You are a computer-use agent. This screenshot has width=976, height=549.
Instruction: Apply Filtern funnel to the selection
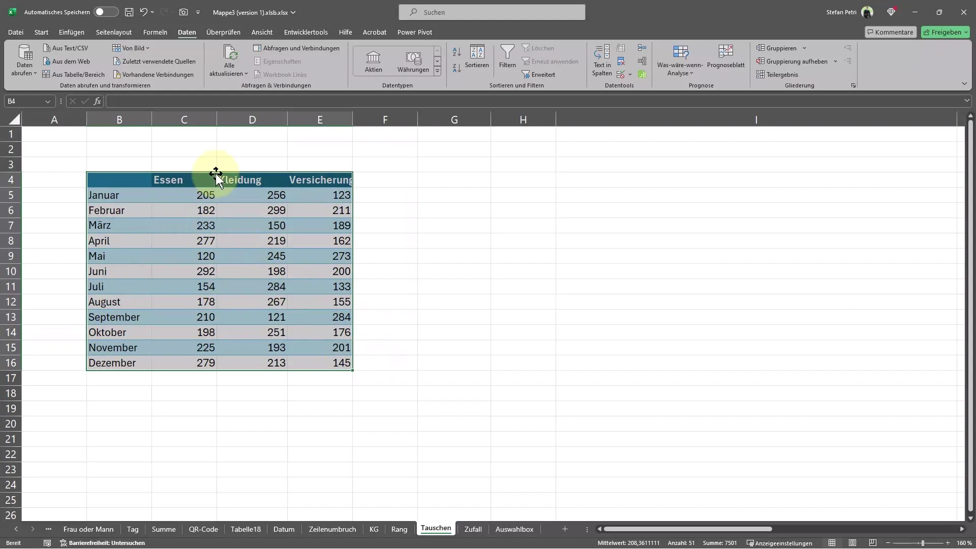(x=507, y=56)
